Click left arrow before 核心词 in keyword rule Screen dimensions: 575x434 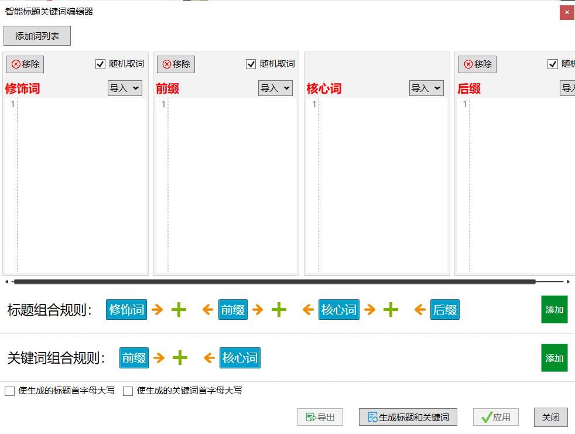209,358
